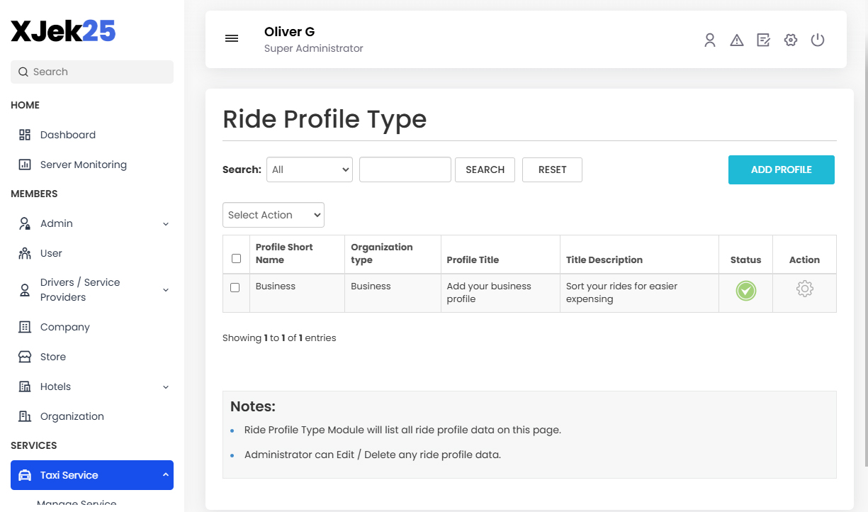Image resolution: width=868 pixels, height=512 pixels.
Task: Open the Server Monitoring sidebar icon
Action: [x=26, y=164]
